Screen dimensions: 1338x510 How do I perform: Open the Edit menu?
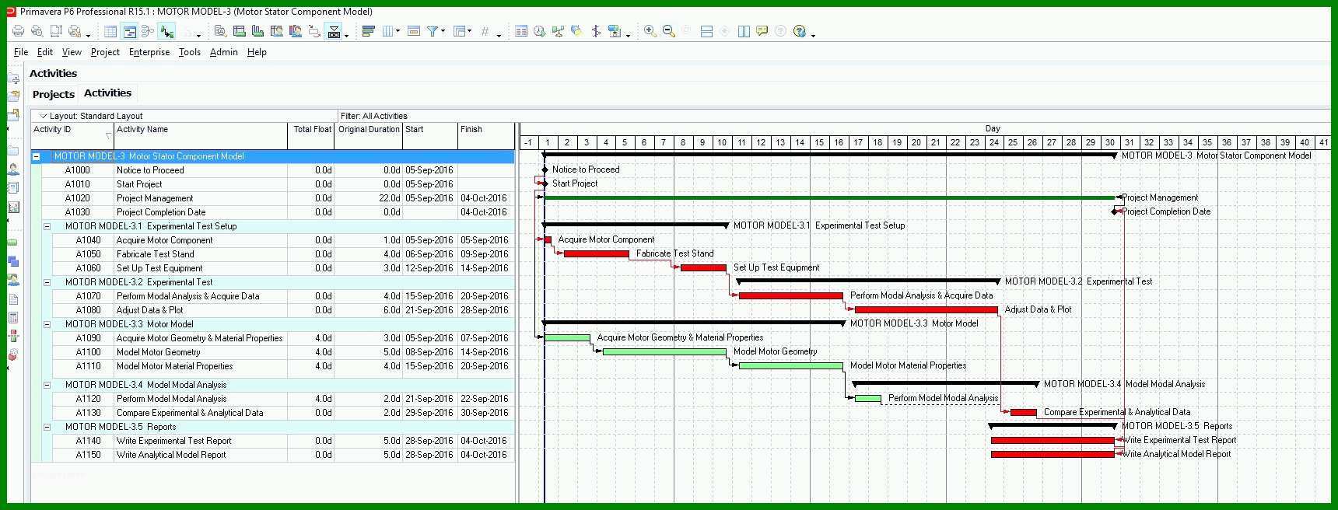(45, 52)
